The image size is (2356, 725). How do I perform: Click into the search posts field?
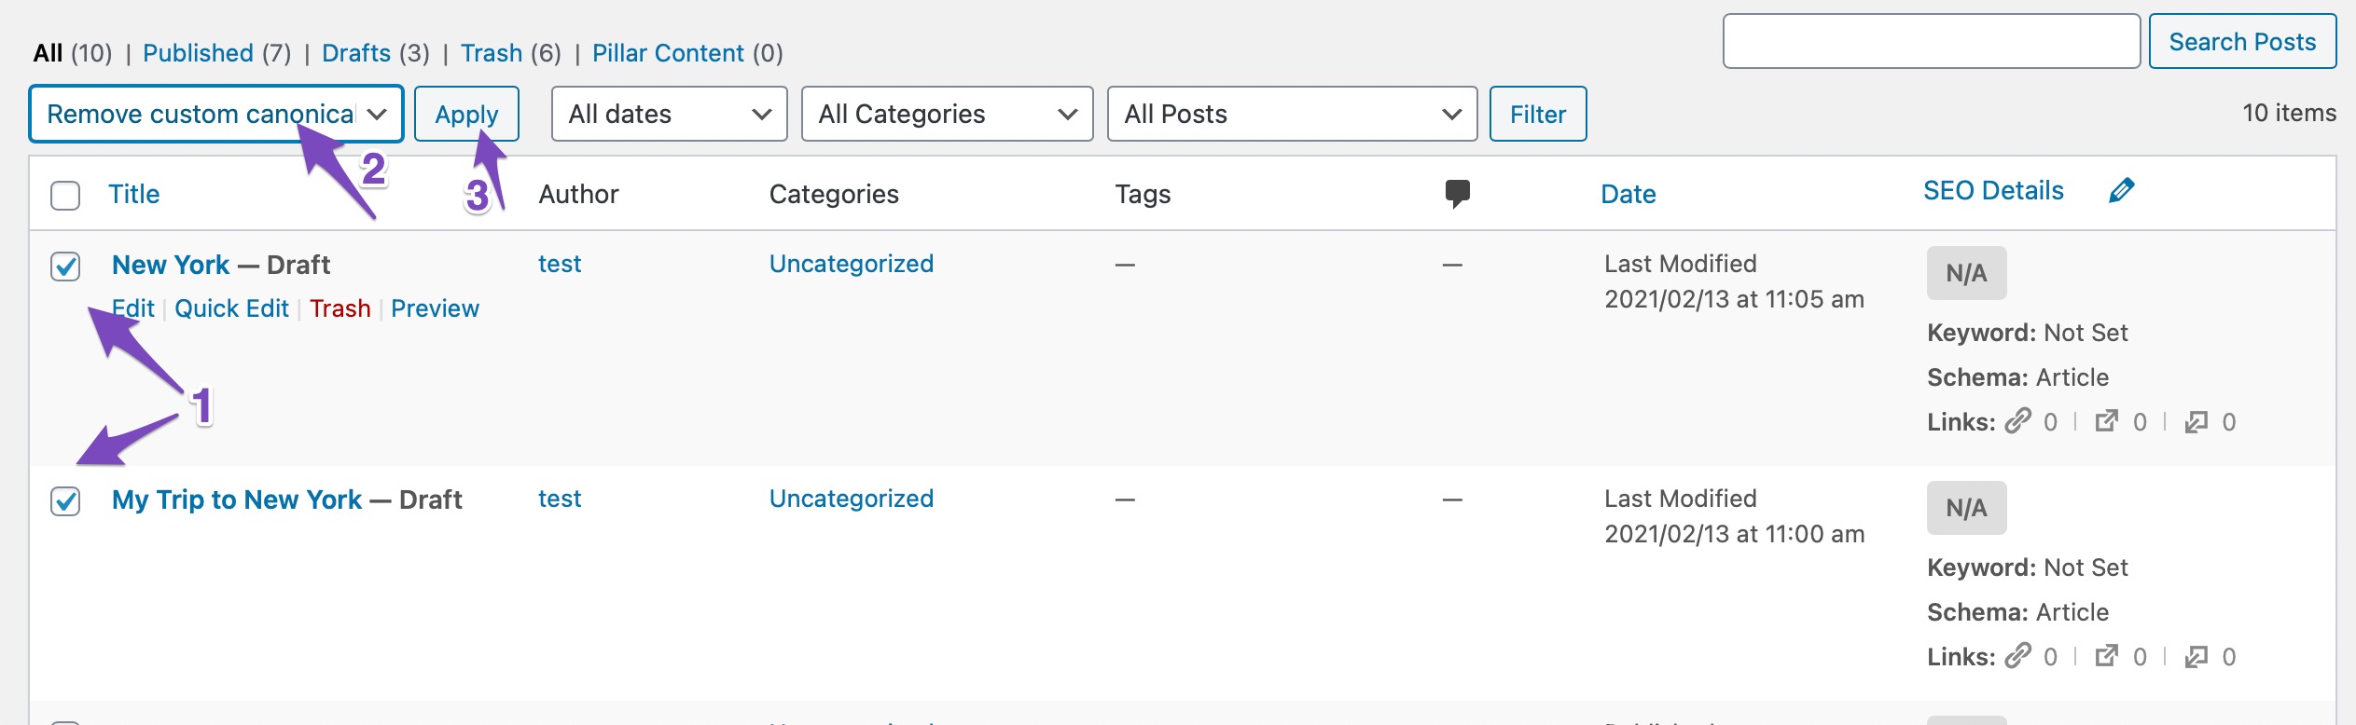point(1931,41)
